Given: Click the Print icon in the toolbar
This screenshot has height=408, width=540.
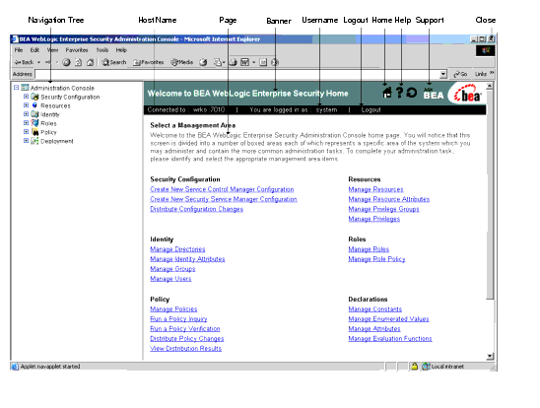Looking at the screenshot, I should click(234, 62).
